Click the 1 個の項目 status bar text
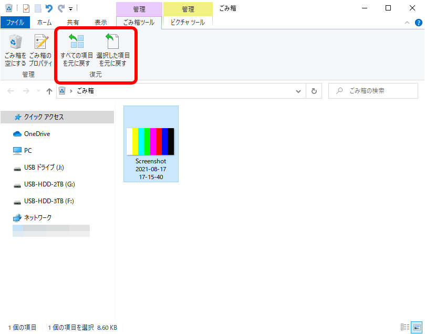The width and height of the screenshot is (425, 334). [x=22, y=328]
